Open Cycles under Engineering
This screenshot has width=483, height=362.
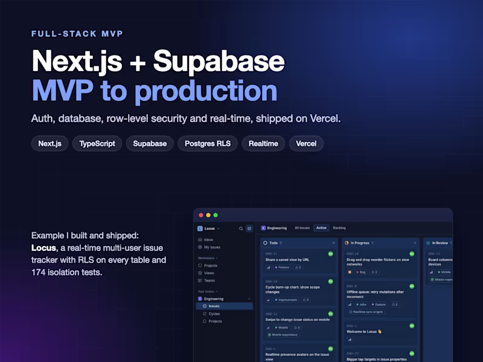click(214, 314)
